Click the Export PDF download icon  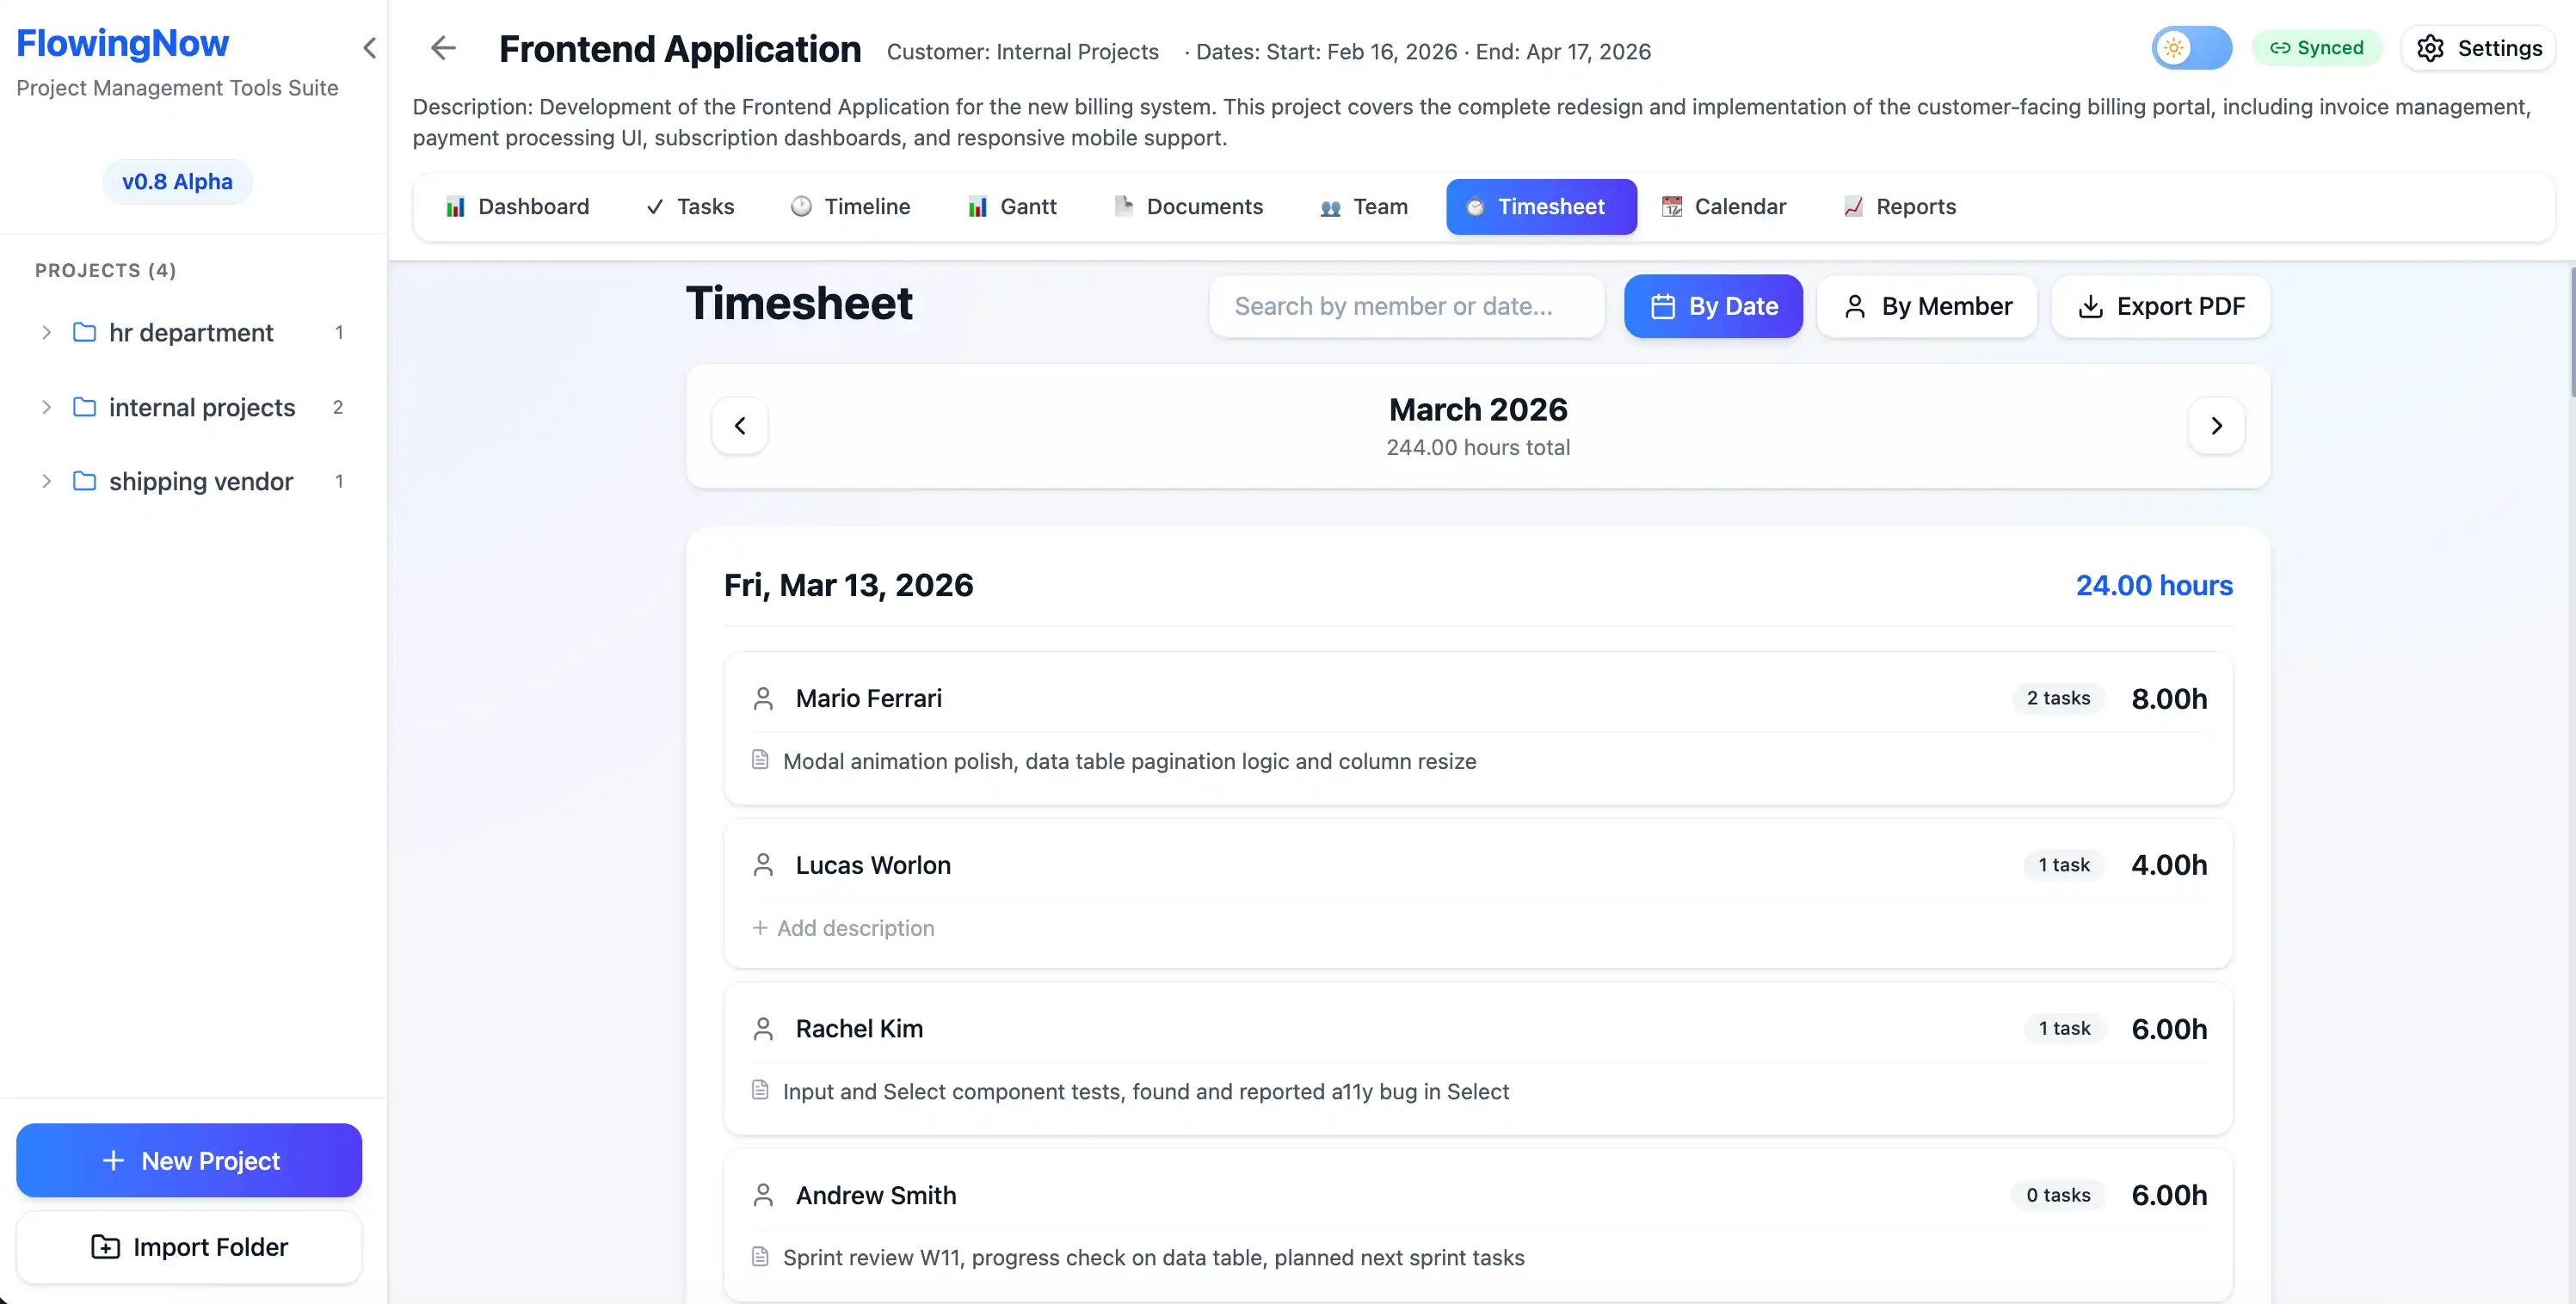(x=2091, y=306)
